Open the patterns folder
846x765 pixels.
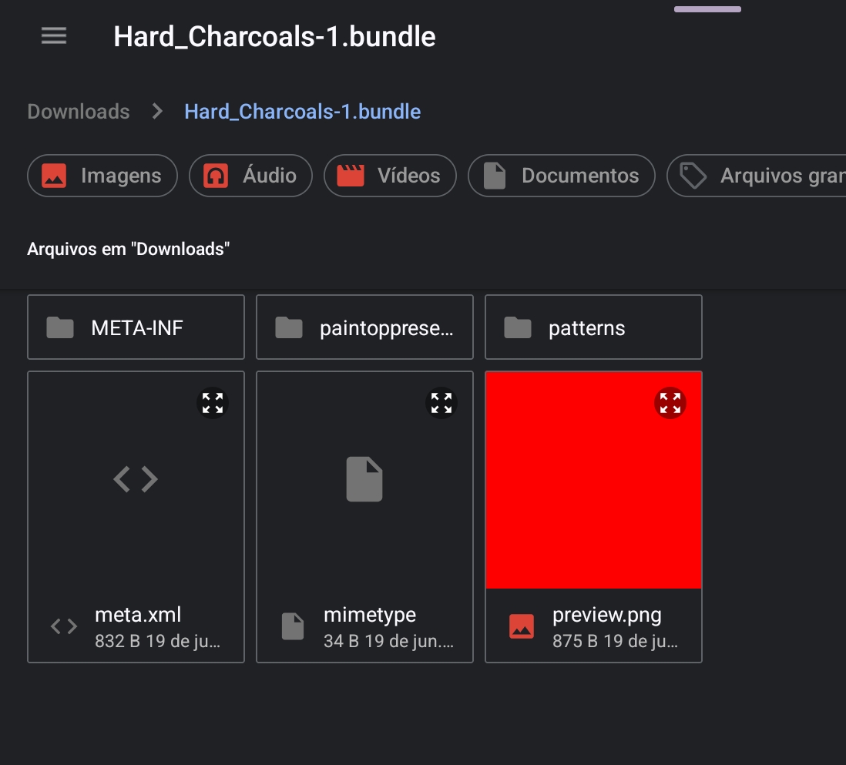(593, 327)
